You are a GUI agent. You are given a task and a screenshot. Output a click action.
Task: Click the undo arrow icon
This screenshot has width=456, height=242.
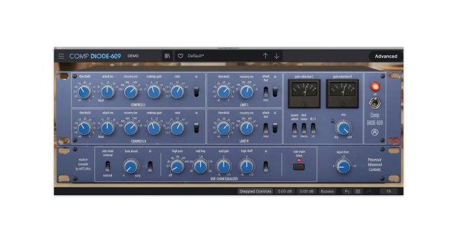point(347,191)
